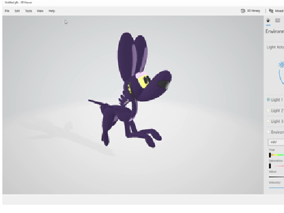This screenshot has height=213, width=284.
Task: Toggle the Light 1 color box
Action: pos(268,99)
